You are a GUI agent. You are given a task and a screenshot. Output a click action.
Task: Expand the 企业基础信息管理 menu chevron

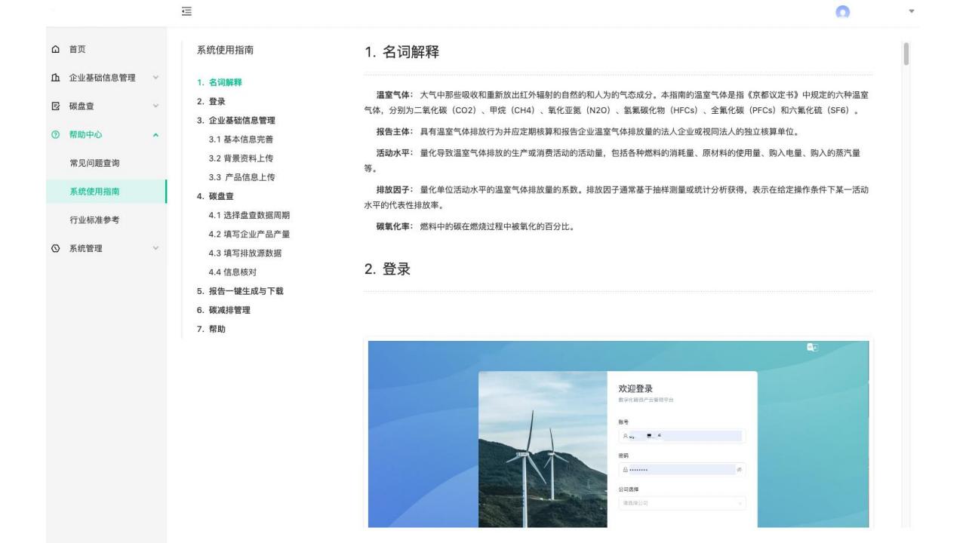click(x=155, y=78)
